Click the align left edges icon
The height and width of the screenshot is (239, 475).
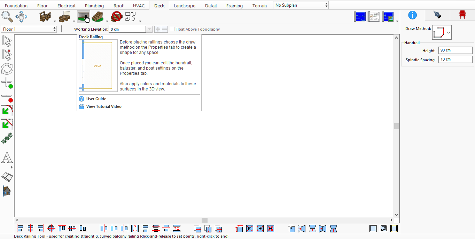20,229
